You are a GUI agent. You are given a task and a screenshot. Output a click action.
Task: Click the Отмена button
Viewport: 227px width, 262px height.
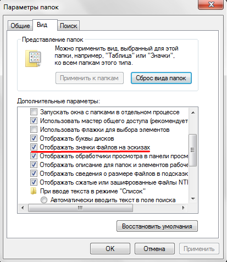coord(154,248)
